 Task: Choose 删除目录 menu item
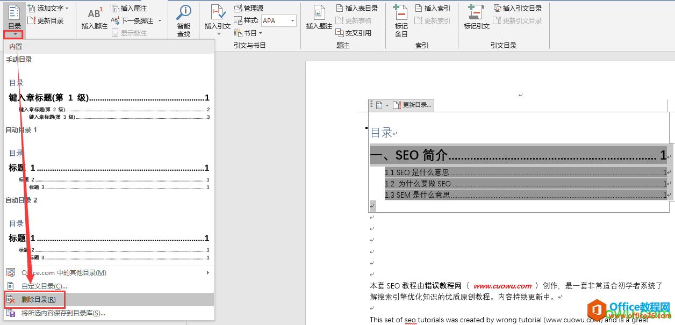[x=109, y=299]
